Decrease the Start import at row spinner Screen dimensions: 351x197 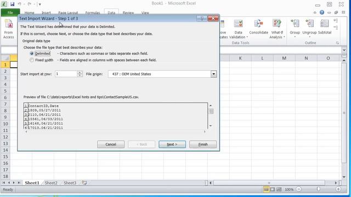click(80, 76)
